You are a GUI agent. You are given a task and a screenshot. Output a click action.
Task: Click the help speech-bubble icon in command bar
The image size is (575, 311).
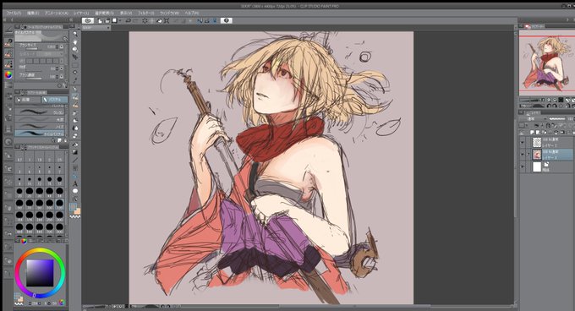pos(227,21)
